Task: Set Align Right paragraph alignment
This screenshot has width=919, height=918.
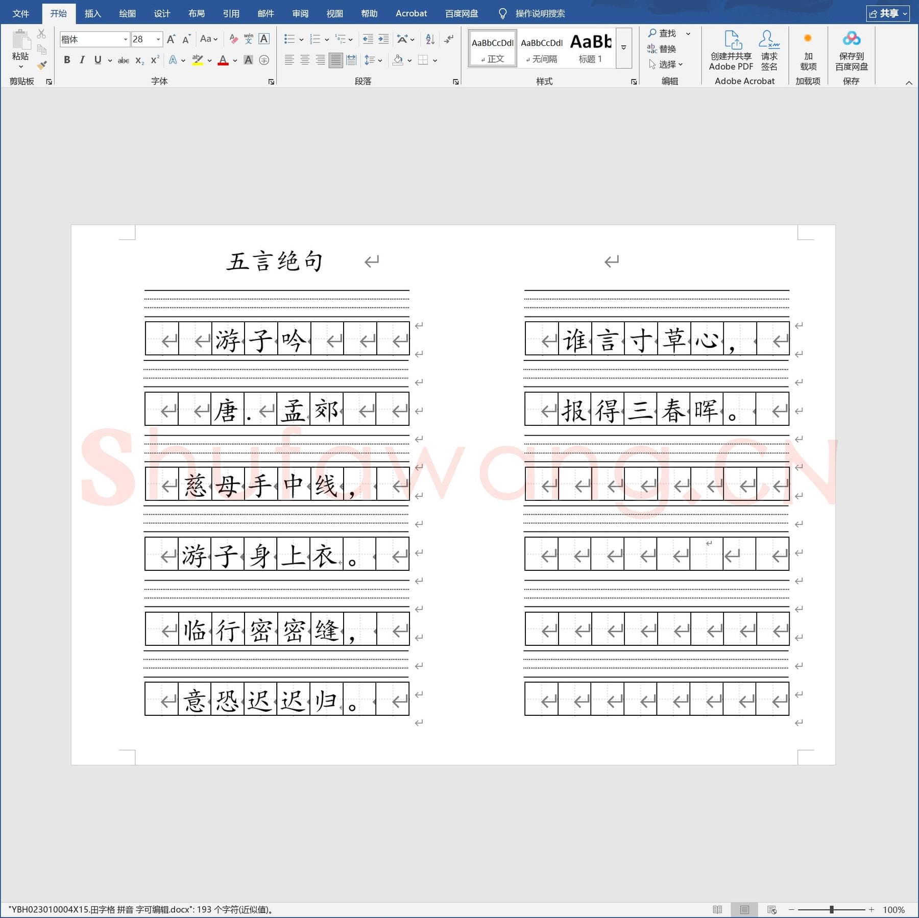Action: [320, 60]
